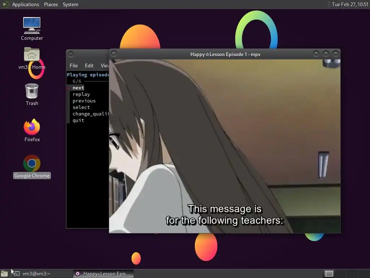Click the MATE logo in top panel
This screenshot has width=370, height=278.
[6, 4]
